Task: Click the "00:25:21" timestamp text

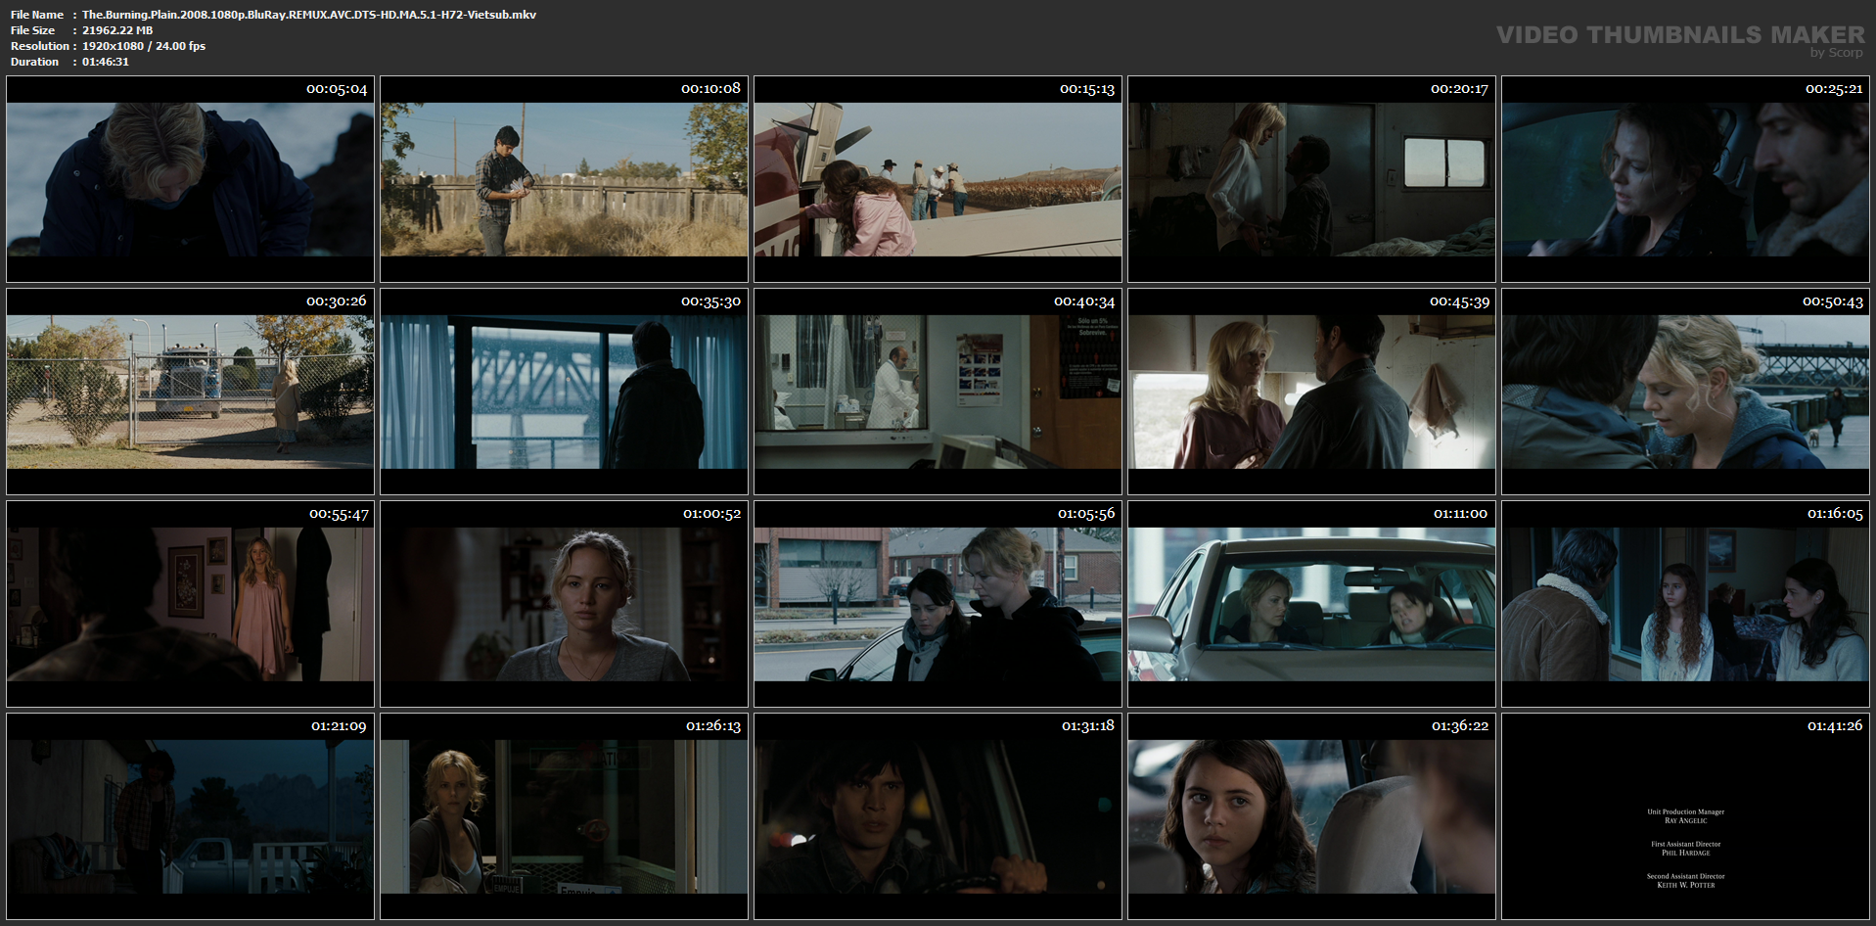Action: pyautogui.click(x=1834, y=89)
